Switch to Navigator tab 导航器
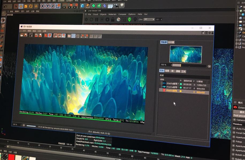Image resolution: width=245 pixels, height=160 pixels. tap(164, 42)
